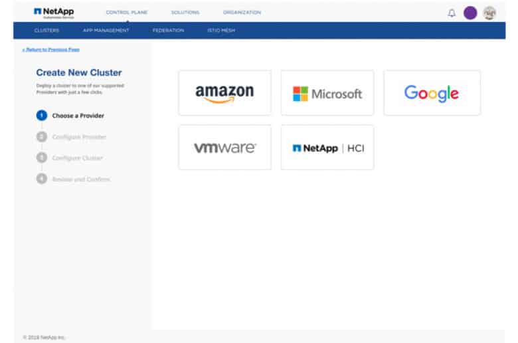Select the NetApp HCI provider card

tap(327, 148)
